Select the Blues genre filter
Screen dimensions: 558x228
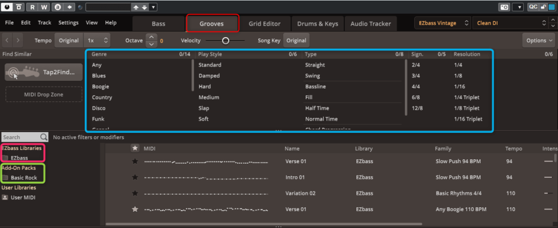coord(99,75)
